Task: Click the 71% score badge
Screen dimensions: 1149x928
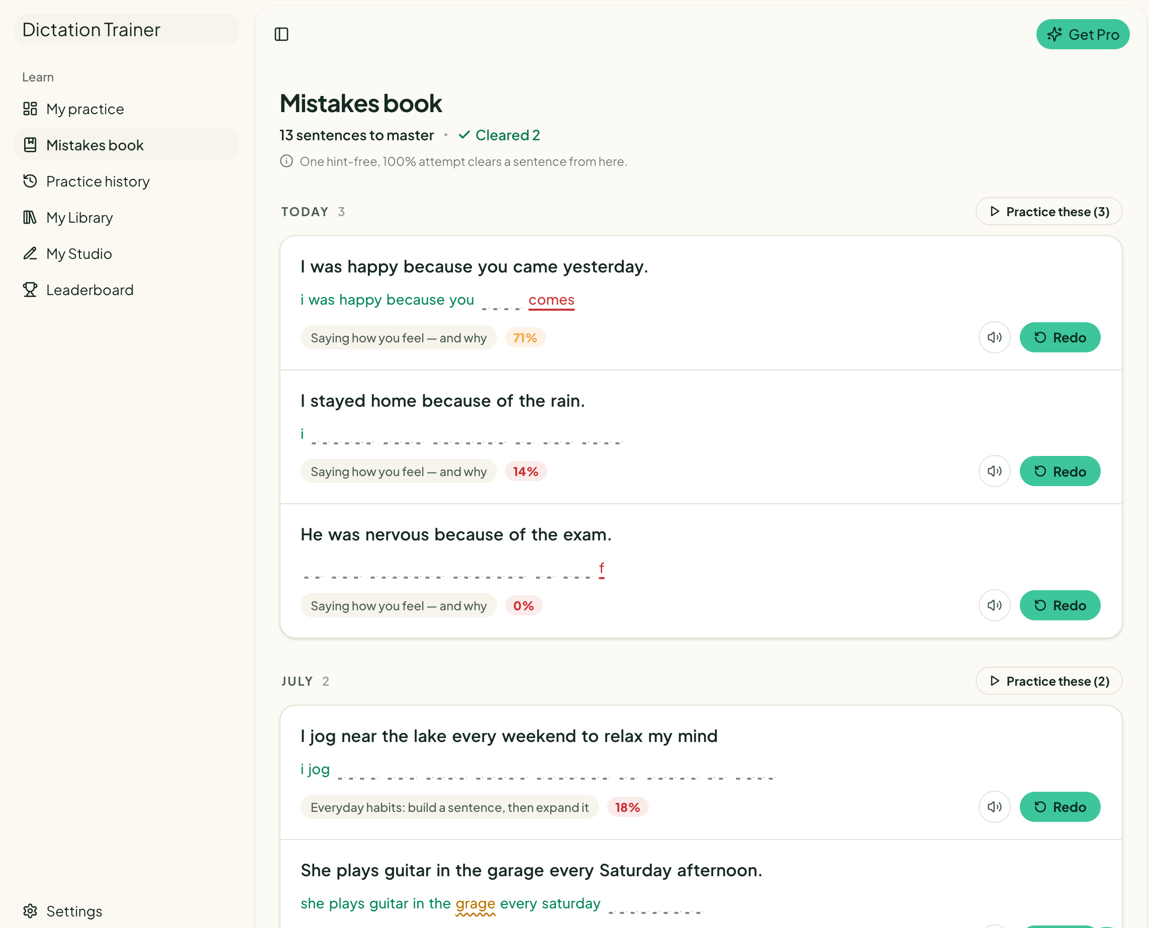Action: (x=525, y=338)
